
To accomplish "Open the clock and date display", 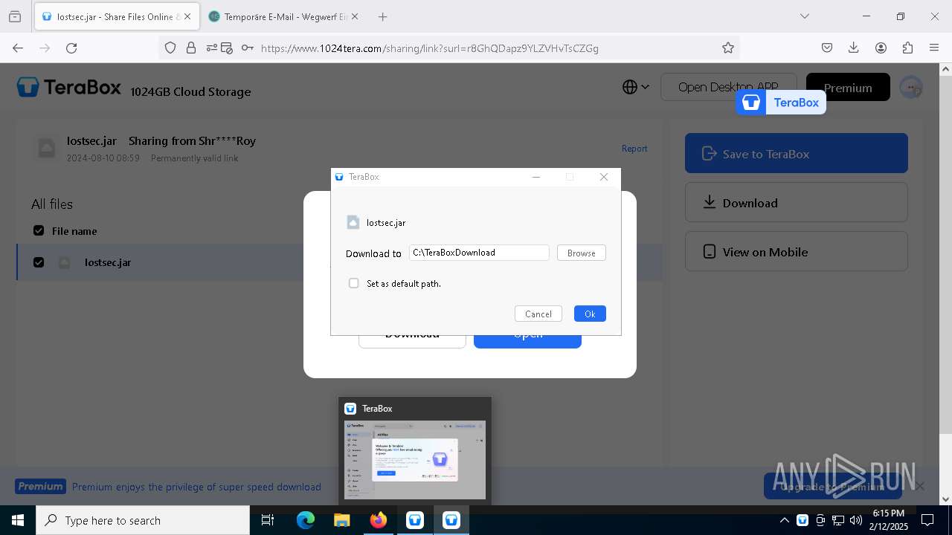I will (890, 520).
